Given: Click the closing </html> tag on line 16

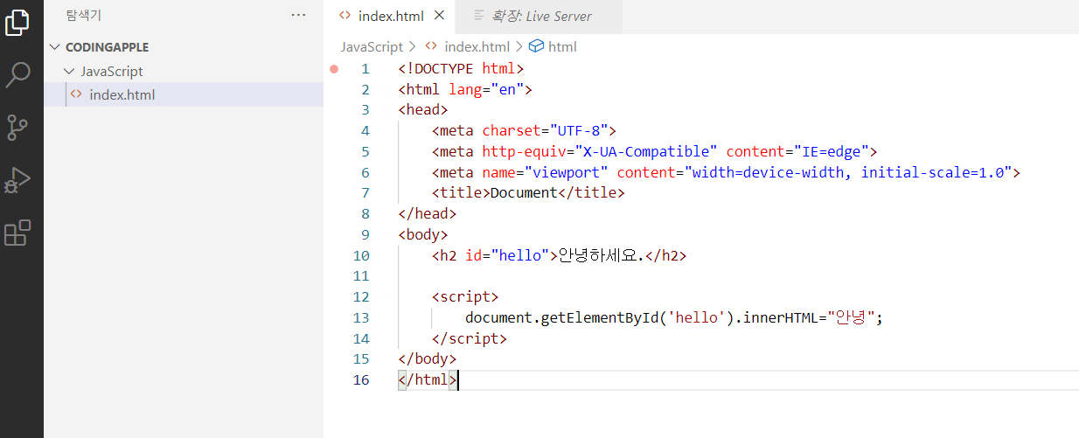Looking at the screenshot, I should tap(428, 379).
